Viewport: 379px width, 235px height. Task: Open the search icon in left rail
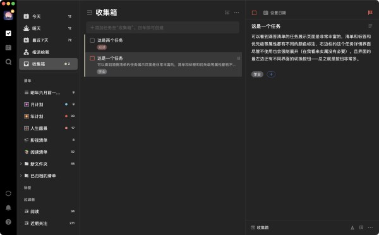pyautogui.click(x=8, y=62)
